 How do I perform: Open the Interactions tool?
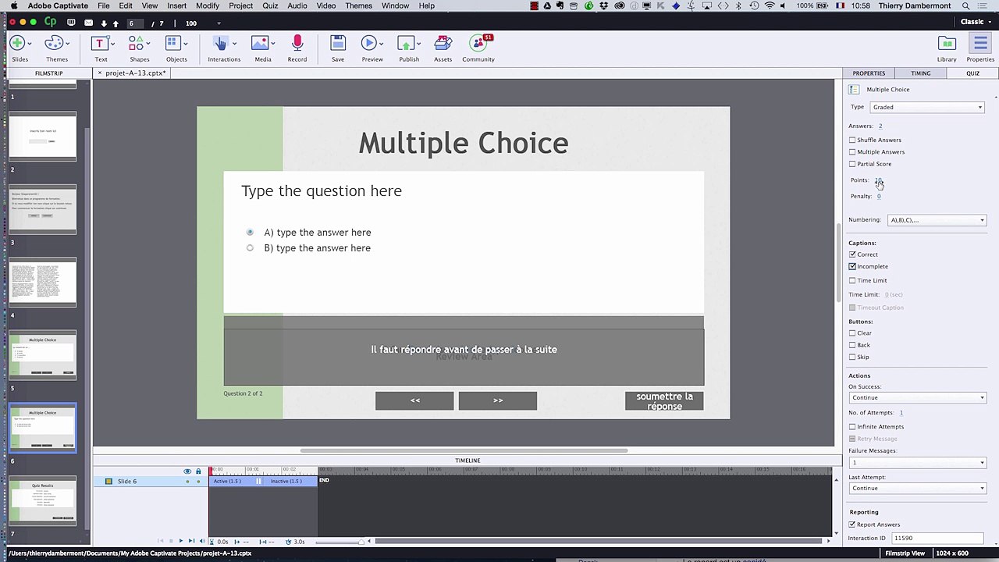click(221, 43)
